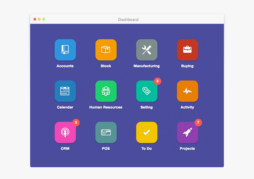The image size is (254, 179).
Task: Click the notification badge on Selling
Action: pyautogui.click(x=157, y=81)
